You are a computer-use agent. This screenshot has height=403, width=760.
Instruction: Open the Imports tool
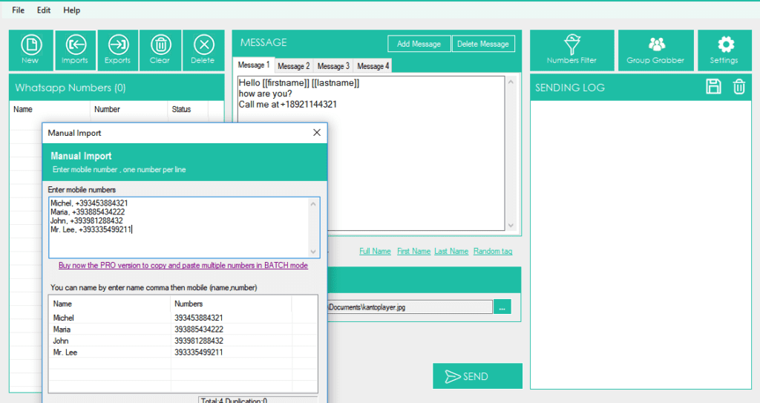(75, 50)
